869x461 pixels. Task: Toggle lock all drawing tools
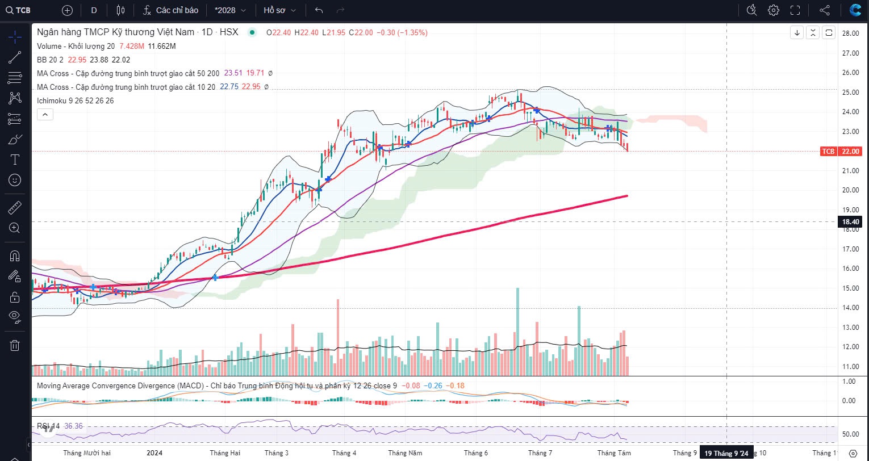(15, 296)
